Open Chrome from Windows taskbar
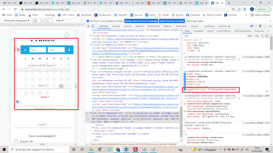273x153 pixels. coord(100,149)
